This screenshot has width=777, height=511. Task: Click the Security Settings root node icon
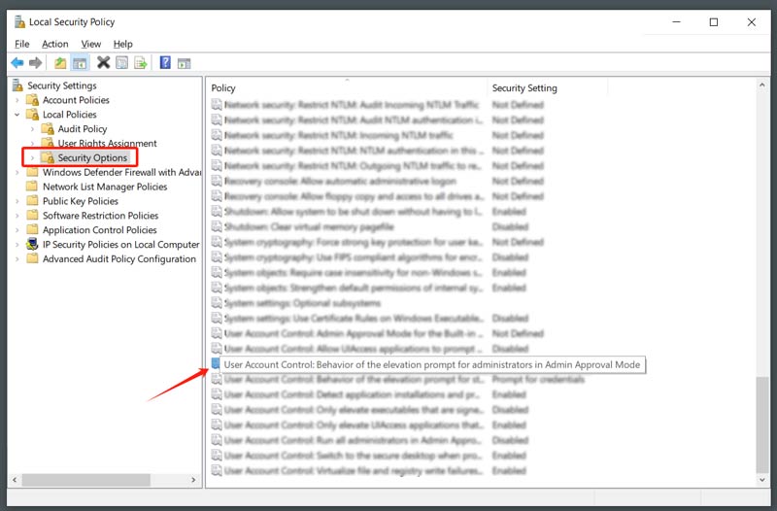[17, 85]
